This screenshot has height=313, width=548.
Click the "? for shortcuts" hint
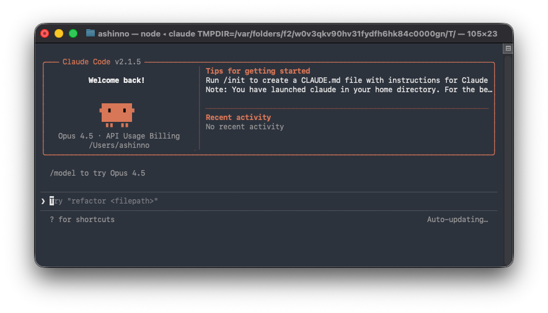point(82,220)
